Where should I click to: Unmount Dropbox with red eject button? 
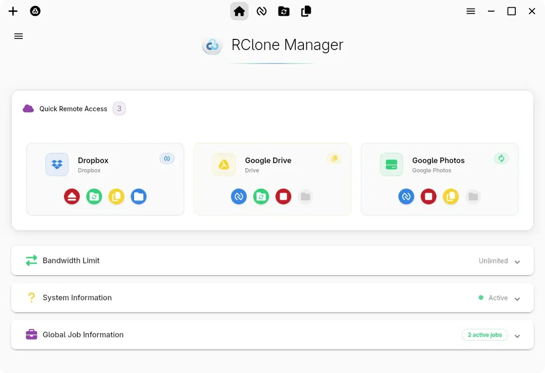(72, 196)
